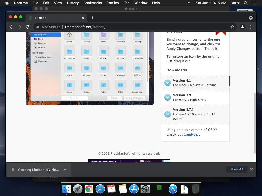Close the LiteIcon tab
This screenshot has width=262, height=196.
(83, 18)
